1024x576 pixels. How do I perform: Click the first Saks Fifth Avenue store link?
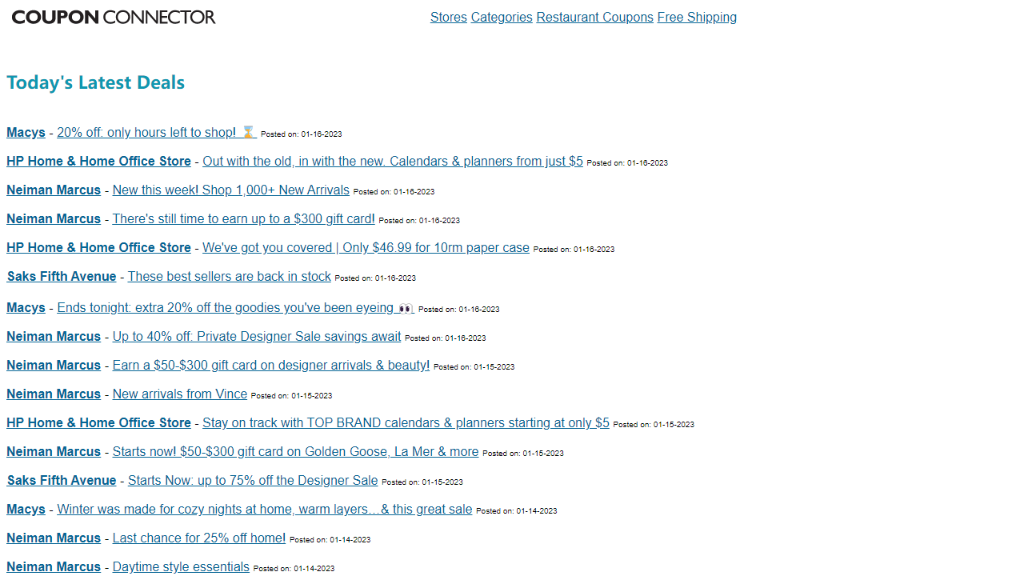[62, 276]
